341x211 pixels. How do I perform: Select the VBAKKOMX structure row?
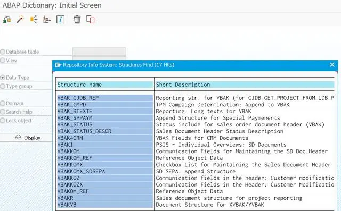[x=105, y=165]
